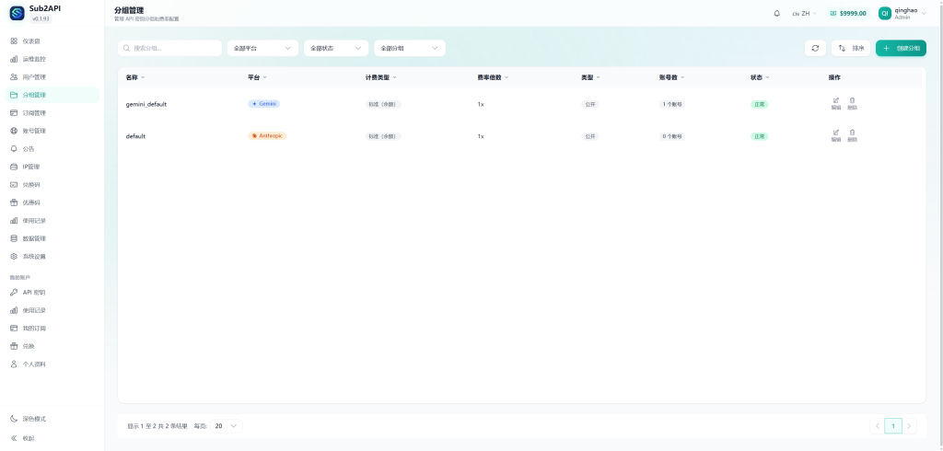Click the green 创建分组 button
The image size is (943, 451).
pos(901,48)
